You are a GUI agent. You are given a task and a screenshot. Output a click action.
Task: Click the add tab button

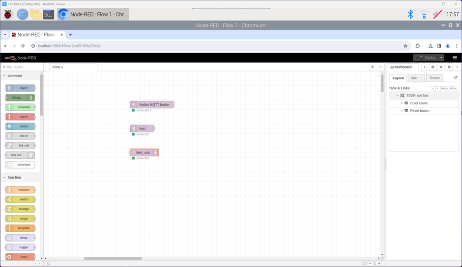[444, 89]
